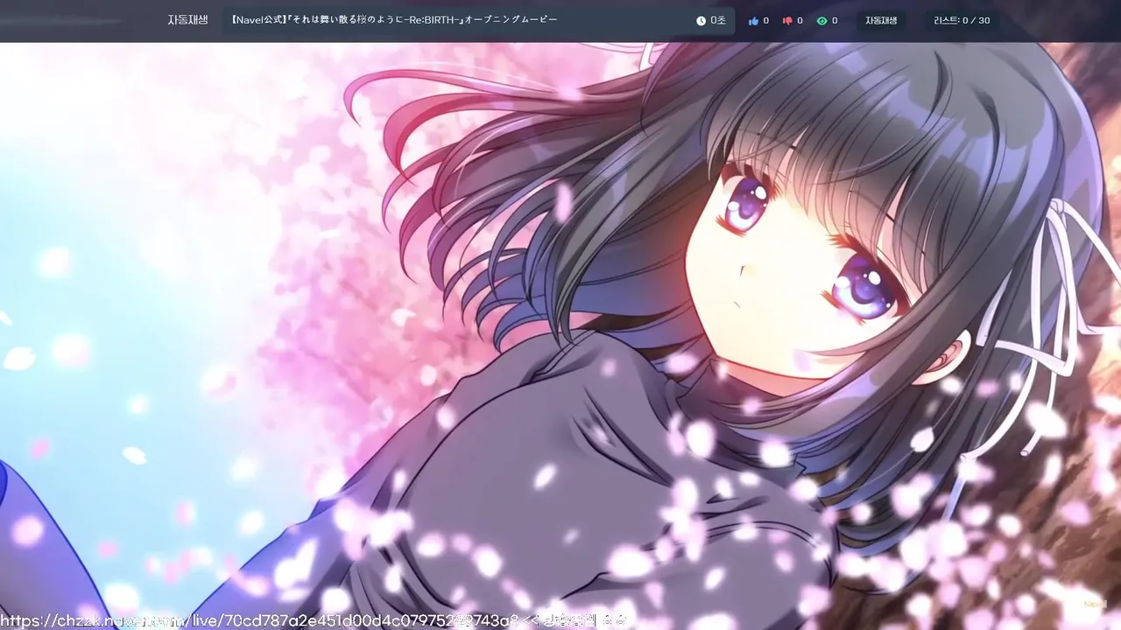Click the Navel公式 video title text
1121x630 pixels.
coord(394,19)
